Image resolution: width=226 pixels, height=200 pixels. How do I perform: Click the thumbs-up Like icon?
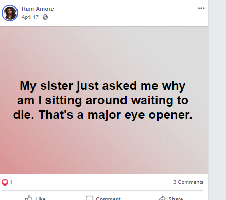29,198
